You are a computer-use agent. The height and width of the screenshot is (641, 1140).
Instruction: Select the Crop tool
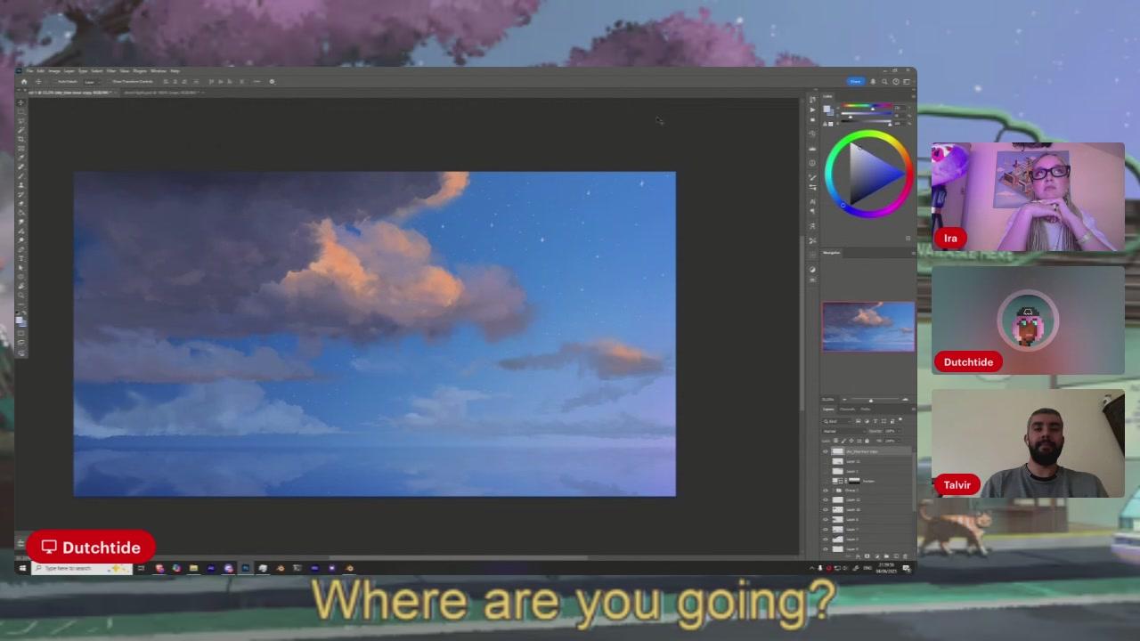pos(20,140)
